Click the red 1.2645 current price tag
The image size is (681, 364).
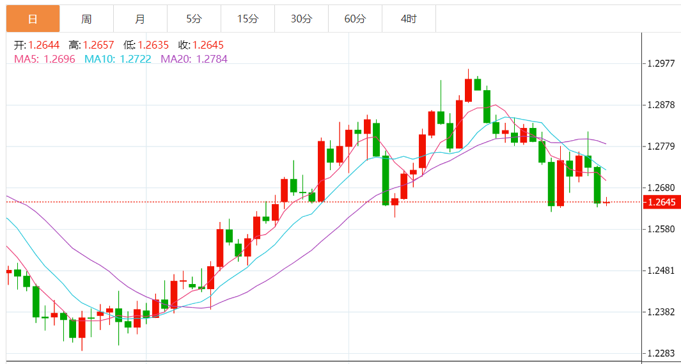click(x=661, y=202)
